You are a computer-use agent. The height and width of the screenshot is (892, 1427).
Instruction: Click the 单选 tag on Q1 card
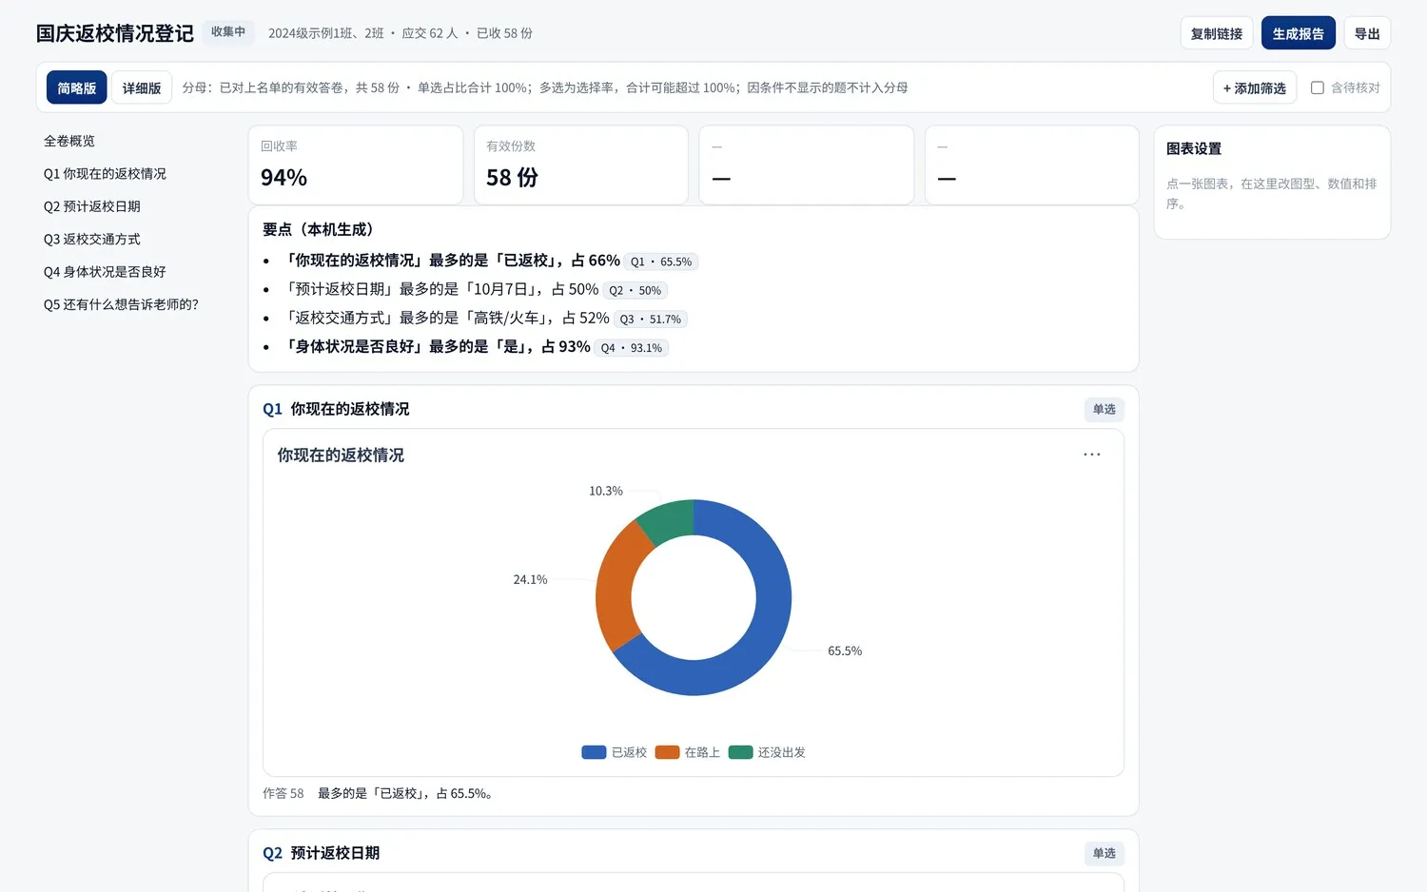pos(1104,409)
